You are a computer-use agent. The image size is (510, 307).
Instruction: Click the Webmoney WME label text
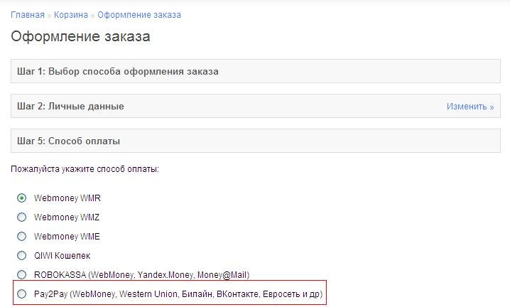[62, 237]
